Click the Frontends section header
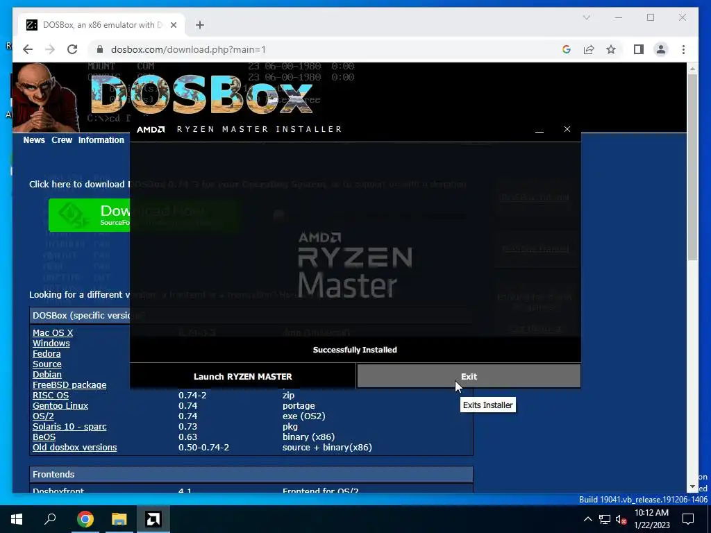Image resolution: width=711 pixels, height=533 pixels. tap(251, 474)
